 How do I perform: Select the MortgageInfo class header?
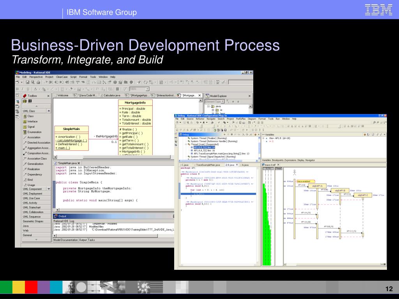[x=135, y=102]
